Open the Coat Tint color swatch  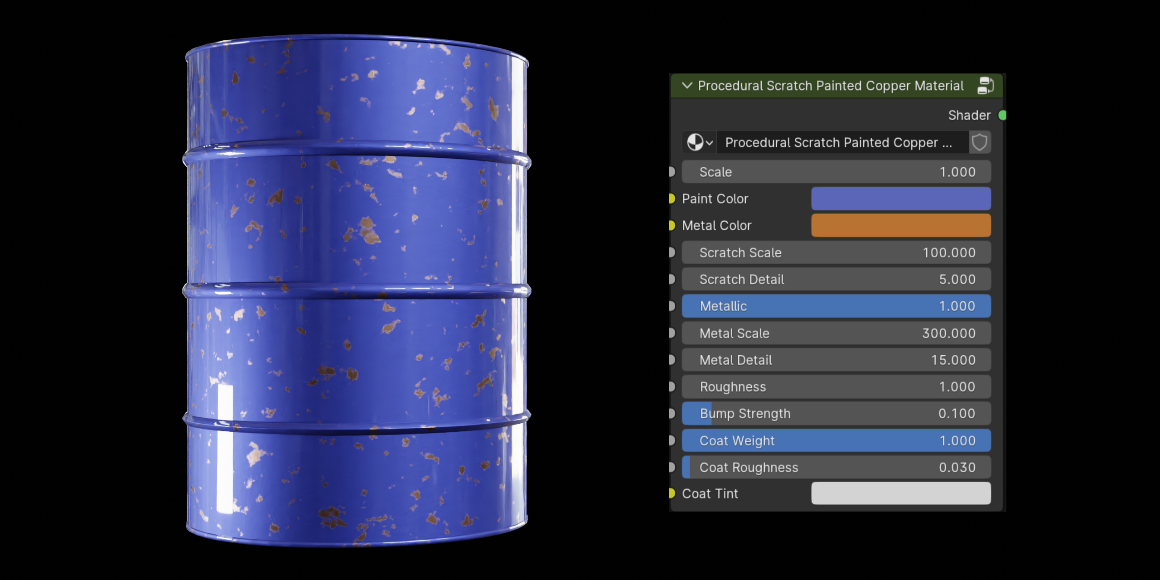pyautogui.click(x=900, y=493)
